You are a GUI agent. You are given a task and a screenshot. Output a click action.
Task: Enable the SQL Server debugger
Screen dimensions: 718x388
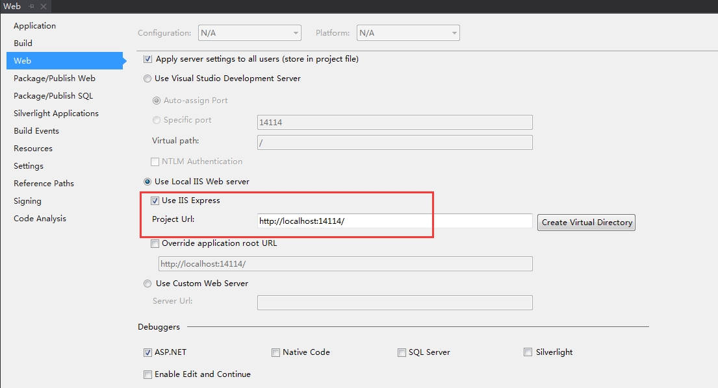(x=402, y=352)
